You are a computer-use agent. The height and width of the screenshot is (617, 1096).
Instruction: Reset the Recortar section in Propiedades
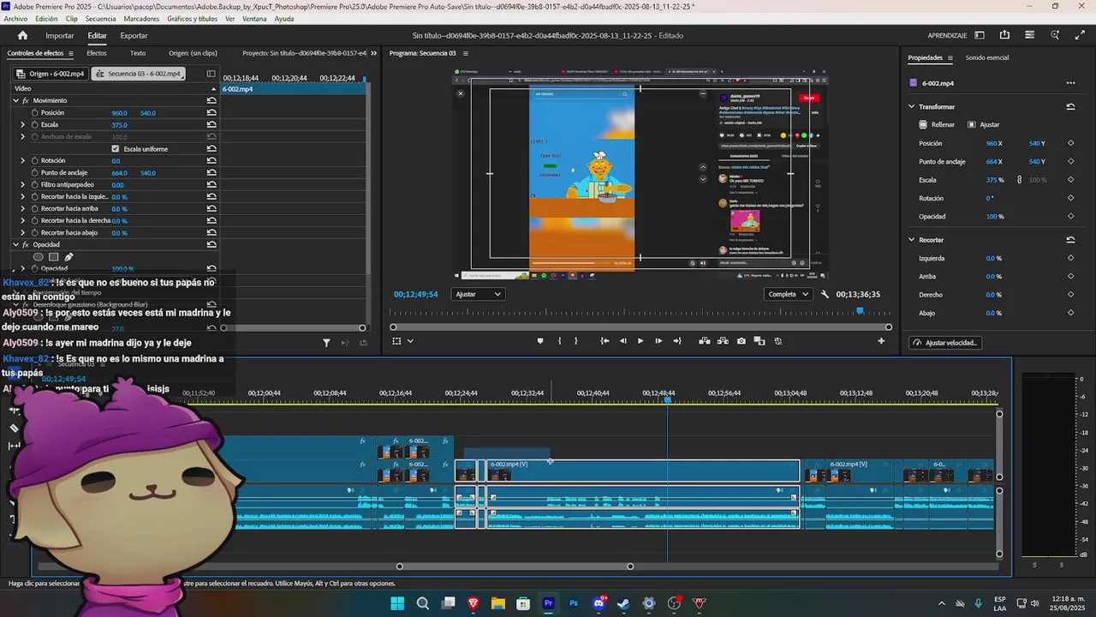(x=1070, y=240)
